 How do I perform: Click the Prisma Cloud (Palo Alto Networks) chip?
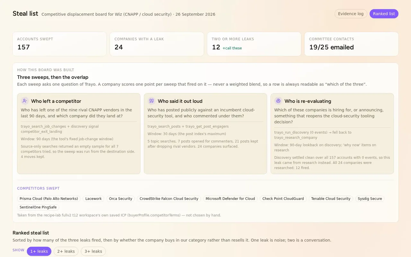tap(49, 199)
